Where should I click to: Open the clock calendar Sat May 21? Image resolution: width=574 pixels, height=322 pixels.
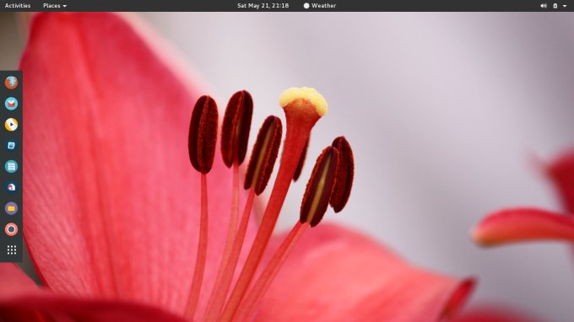click(x=263, y=6)
